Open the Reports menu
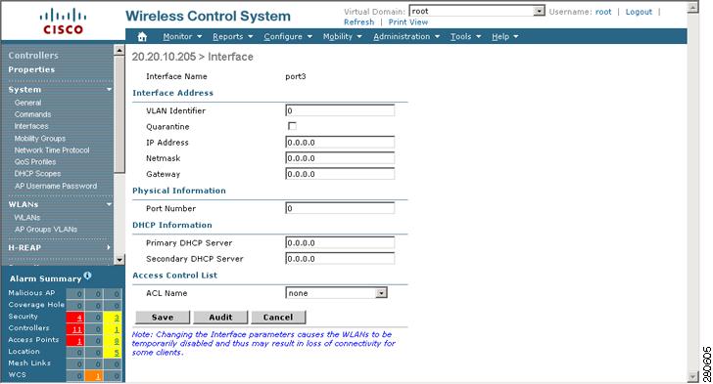The height and width of the screenshot is (384, 713). click(232, 36)
